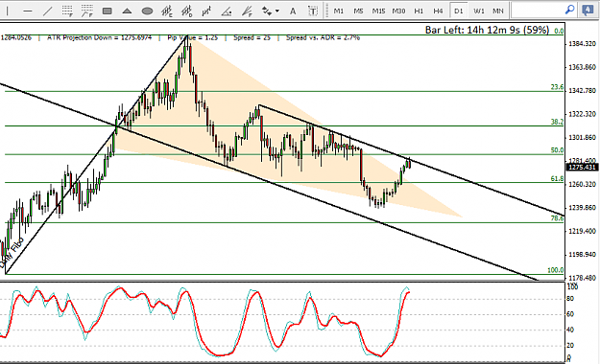Click the 78.6 Fibonacci level label
This screenshot has height=364, width=600.
pyautogui.click(x=557, y=218)
